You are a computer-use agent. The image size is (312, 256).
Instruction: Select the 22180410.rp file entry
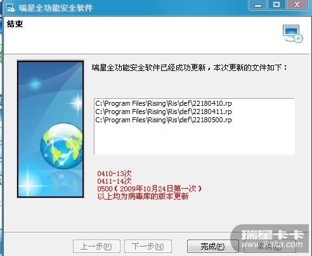(164, 103)
